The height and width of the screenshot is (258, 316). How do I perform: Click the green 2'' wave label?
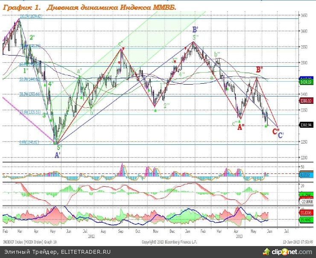32,38
